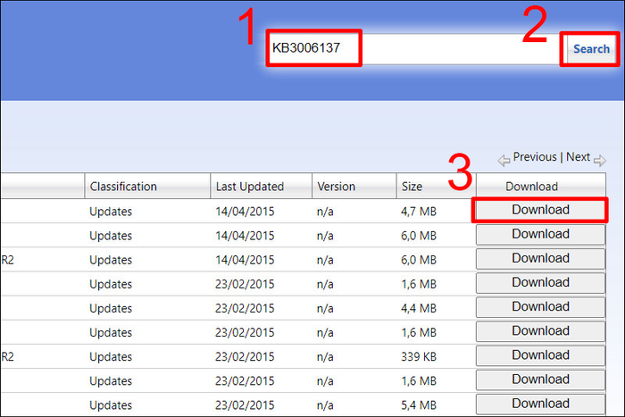This screenshot has width=625, height=417.
Task: Download the 5,4 MB update
Action: (540, 404)
